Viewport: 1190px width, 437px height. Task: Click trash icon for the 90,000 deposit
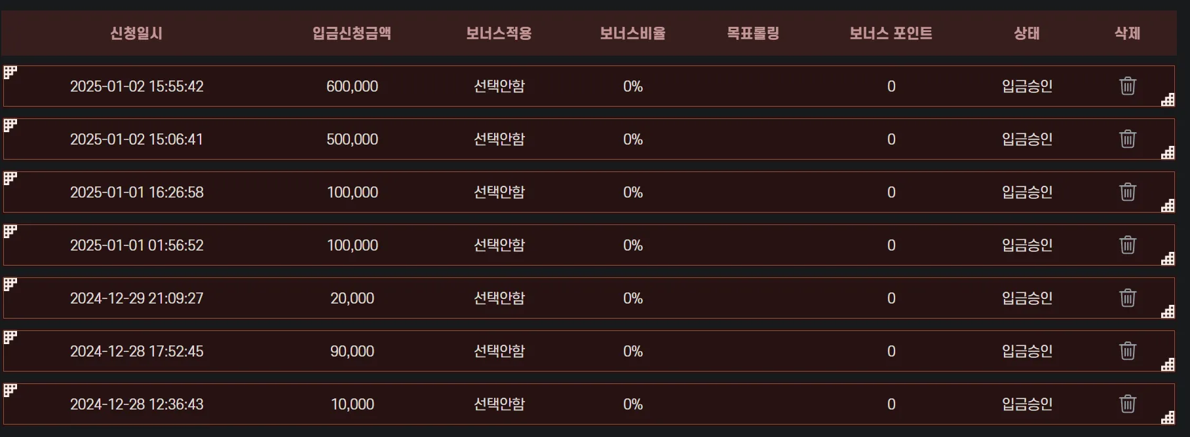1127,351
